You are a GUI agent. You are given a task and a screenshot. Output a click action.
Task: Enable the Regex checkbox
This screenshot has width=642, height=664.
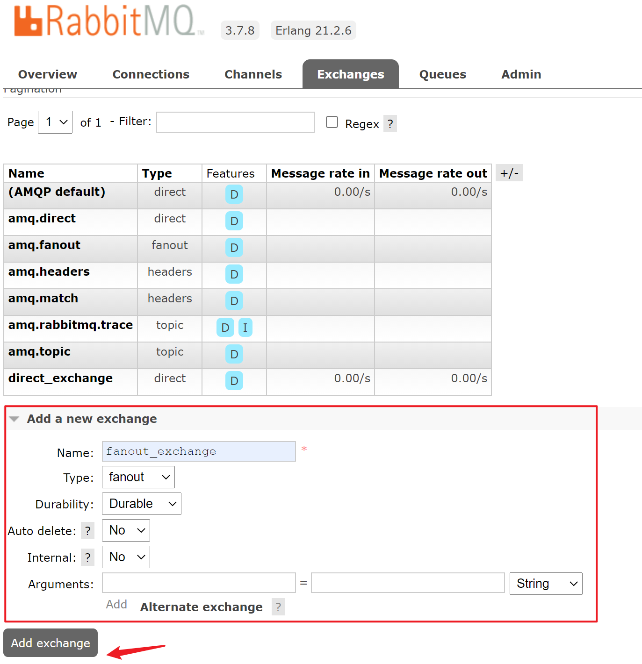(332, 122)
